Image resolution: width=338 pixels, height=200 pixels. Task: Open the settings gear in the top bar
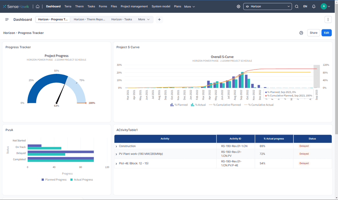click(238, 6)
